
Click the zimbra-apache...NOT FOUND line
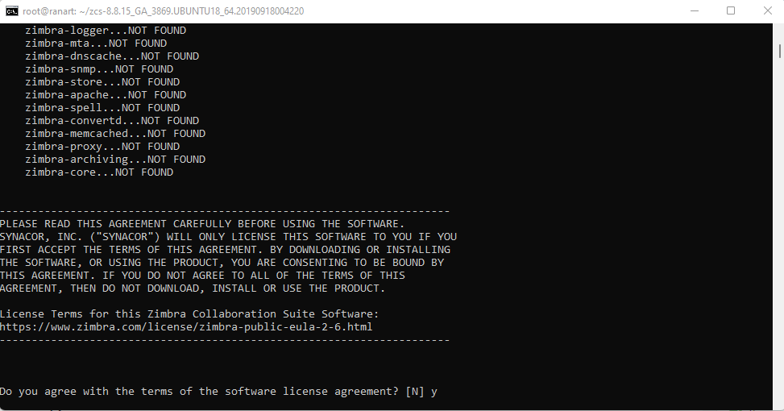coord(106,95)
